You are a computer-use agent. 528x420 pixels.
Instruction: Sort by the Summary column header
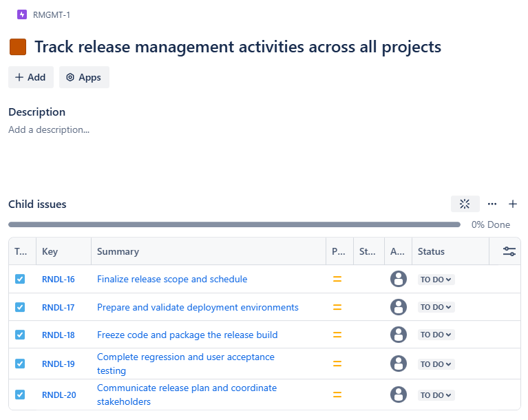118,251
